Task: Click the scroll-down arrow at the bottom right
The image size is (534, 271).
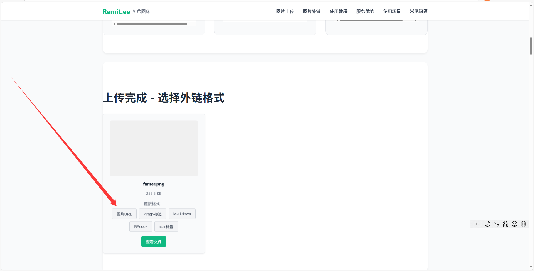Action: 531,267
